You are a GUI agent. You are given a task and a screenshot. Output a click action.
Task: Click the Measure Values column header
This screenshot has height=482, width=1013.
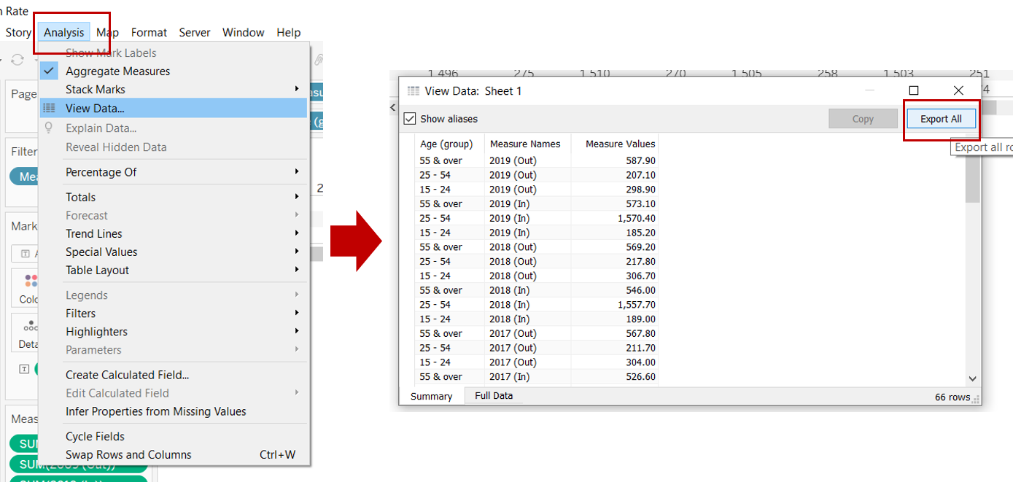pos(619,144)
